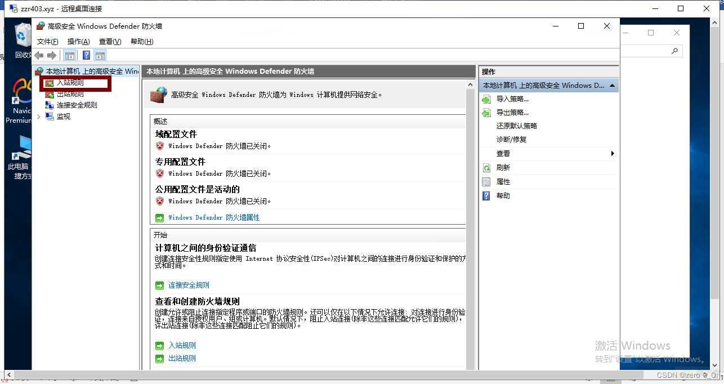
Task: Click the 计算机之间的身份验证通信 heading
Action: tap(206, 248)
